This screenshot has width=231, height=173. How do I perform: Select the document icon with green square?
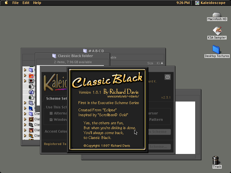(x=31, y=97)
